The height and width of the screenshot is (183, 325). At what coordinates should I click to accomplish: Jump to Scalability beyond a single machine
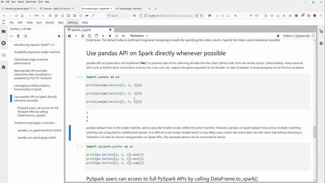coord(37,52)
